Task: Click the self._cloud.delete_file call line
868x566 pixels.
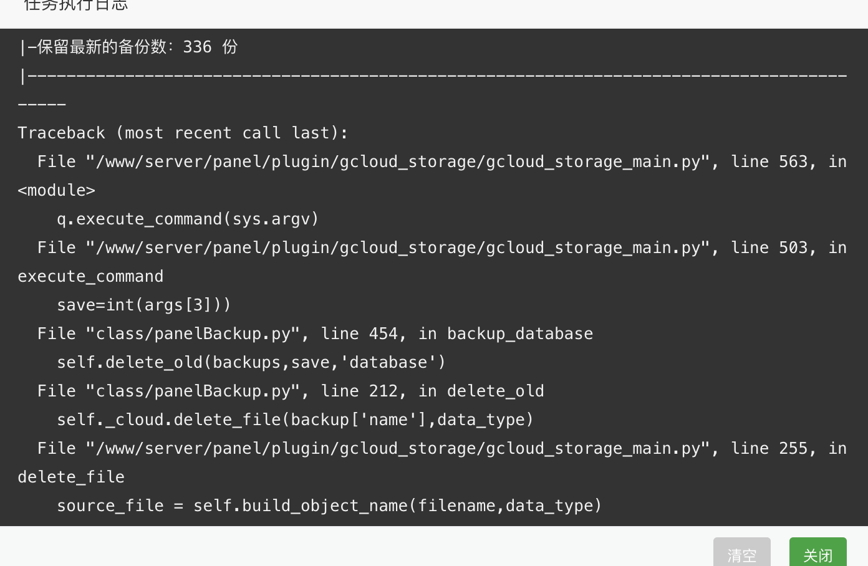Action: [296, 420]
